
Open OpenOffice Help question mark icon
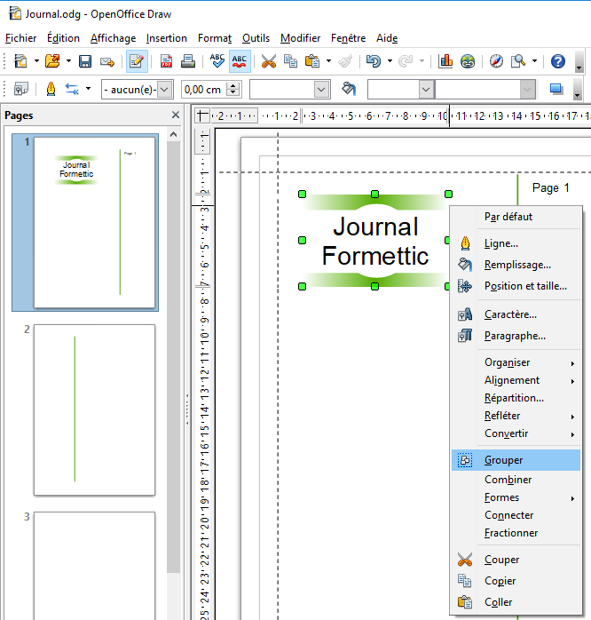(558, 61)
